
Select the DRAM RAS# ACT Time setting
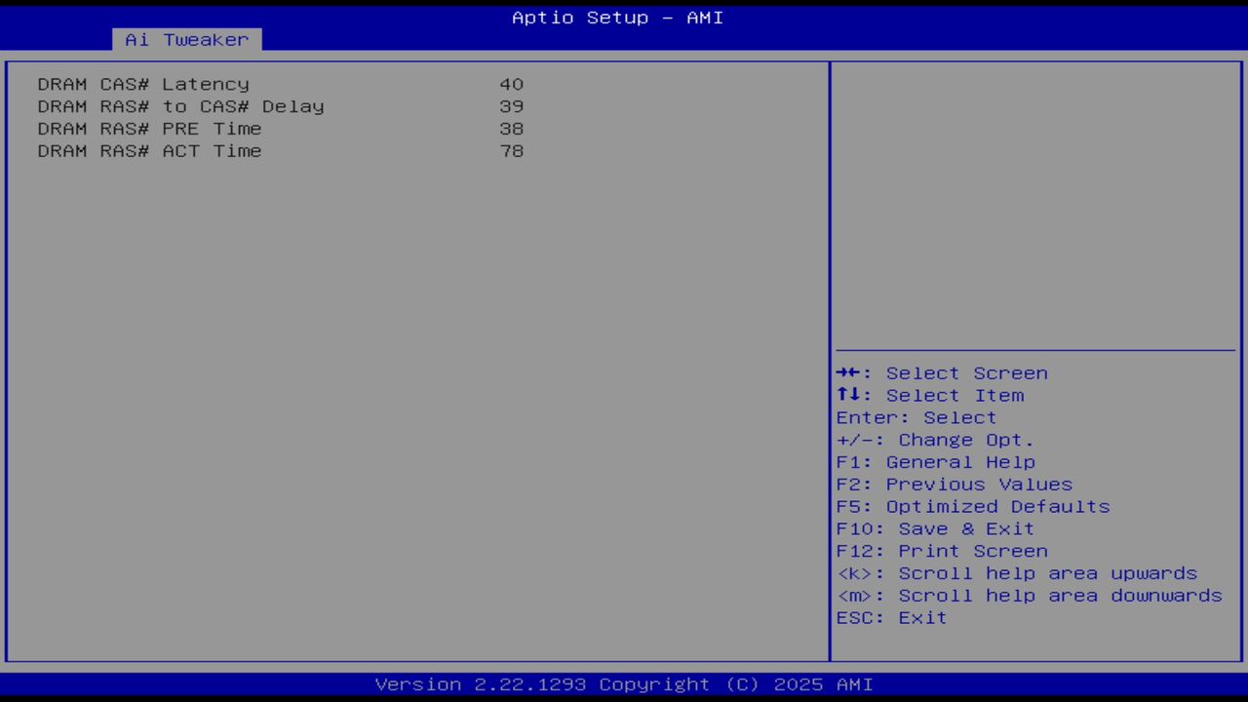(149, 150)
